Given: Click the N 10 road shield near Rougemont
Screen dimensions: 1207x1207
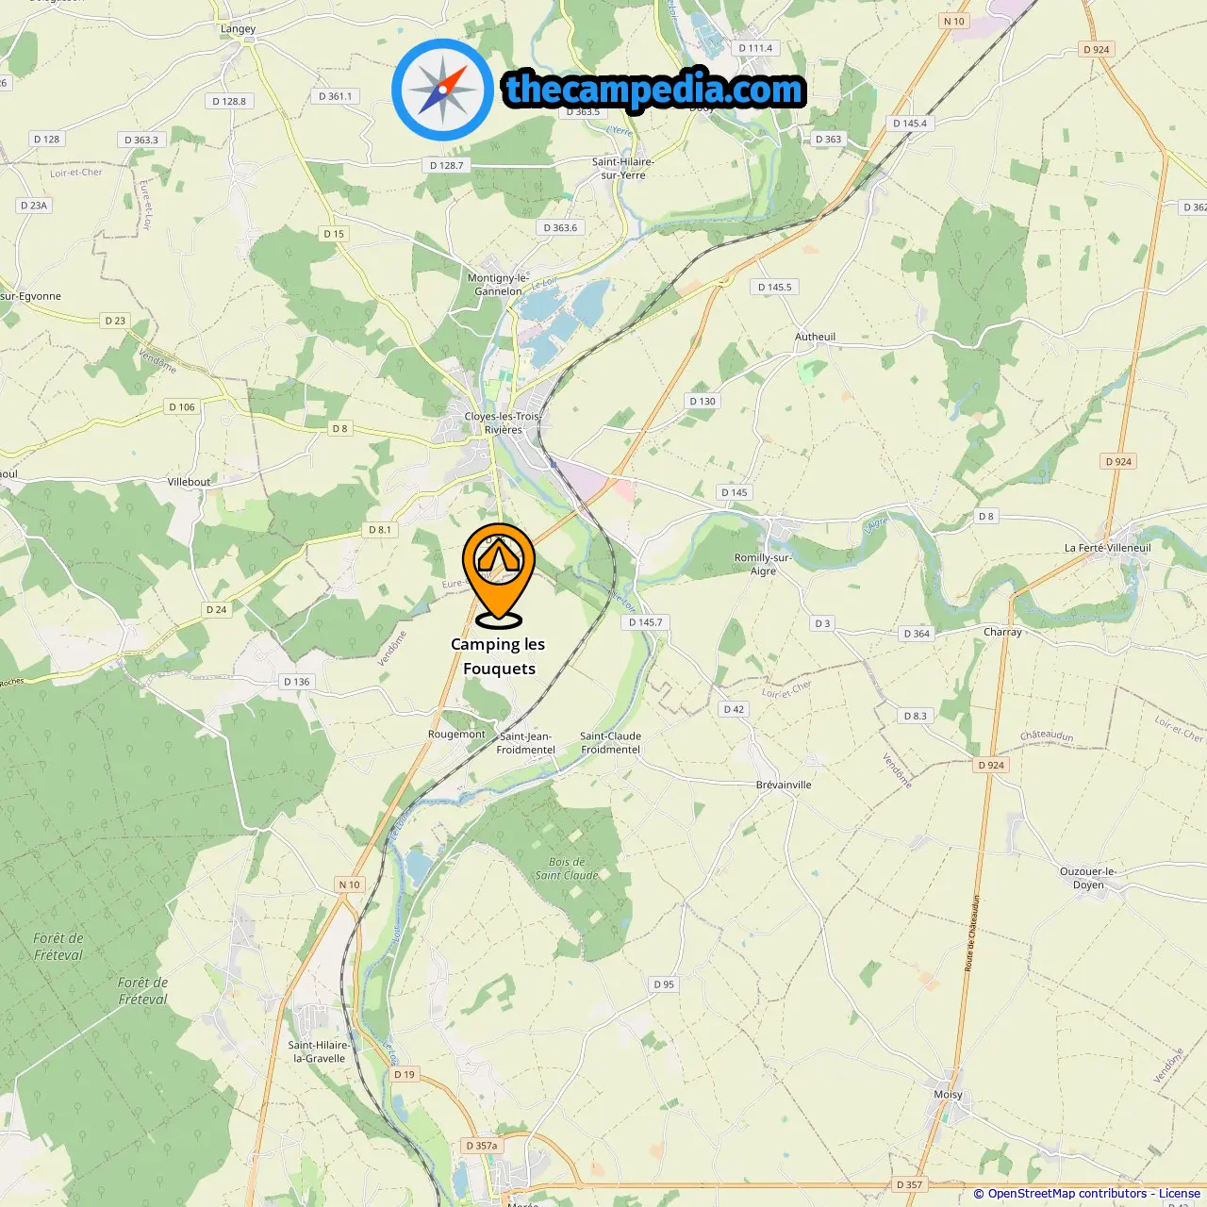Looking at the screenshot, I should [x=350, y=885].
